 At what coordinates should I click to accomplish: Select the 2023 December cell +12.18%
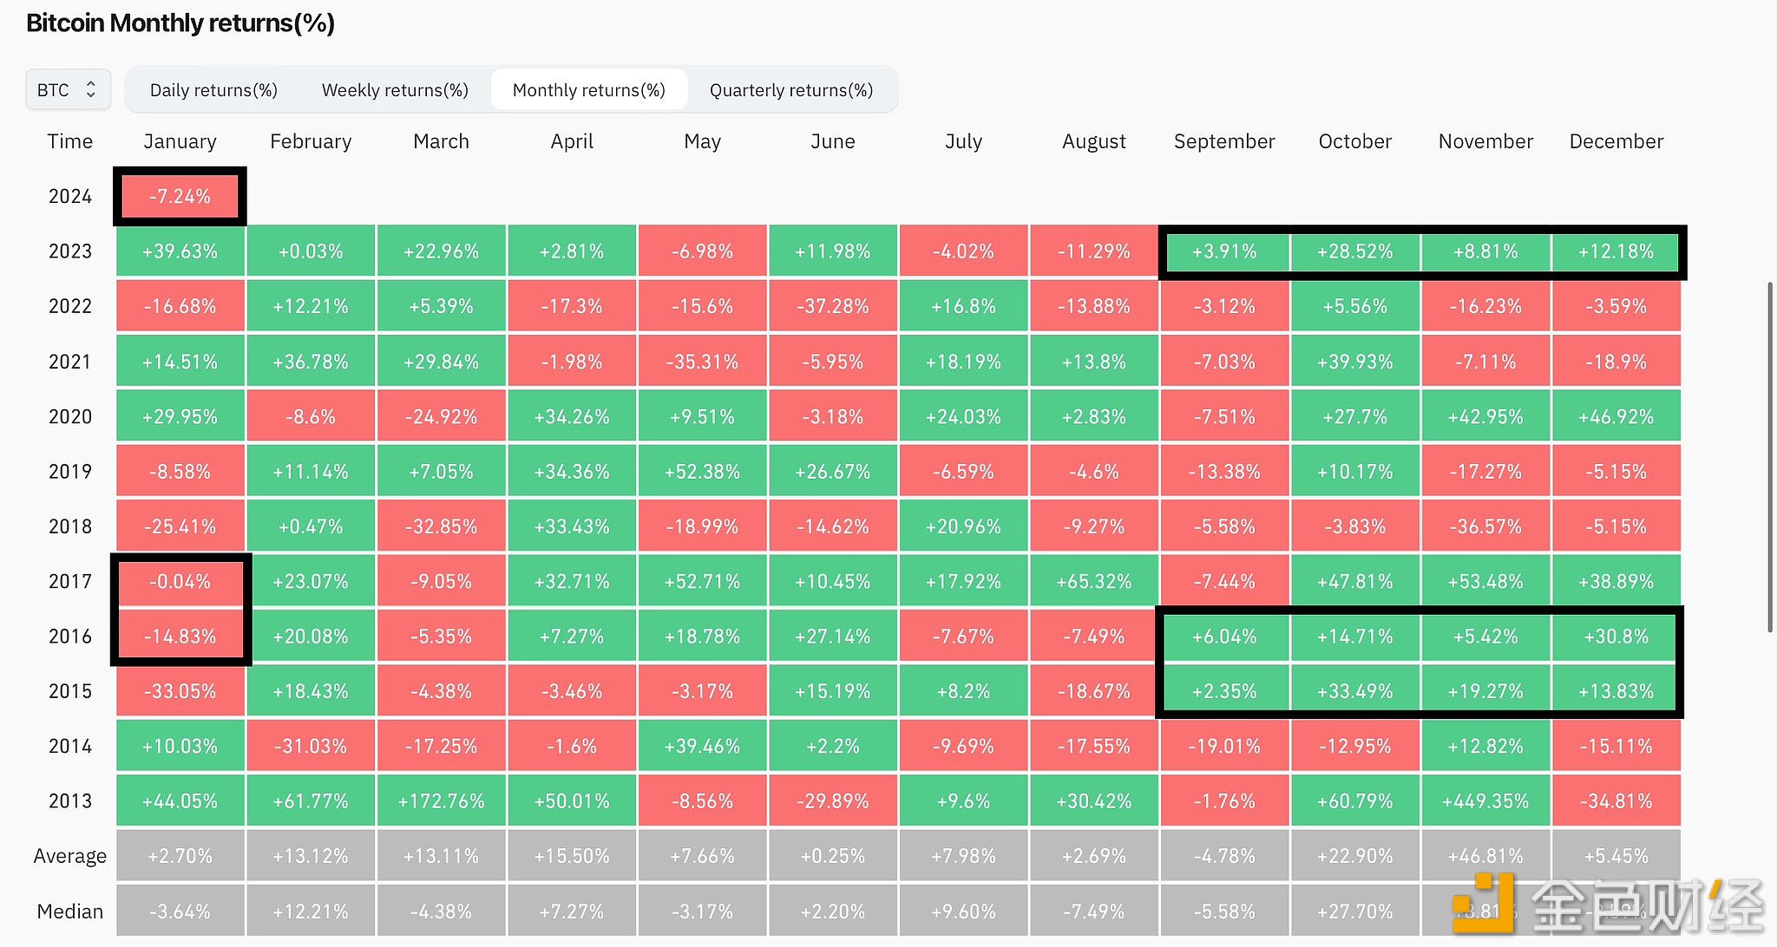point(1616,251)
